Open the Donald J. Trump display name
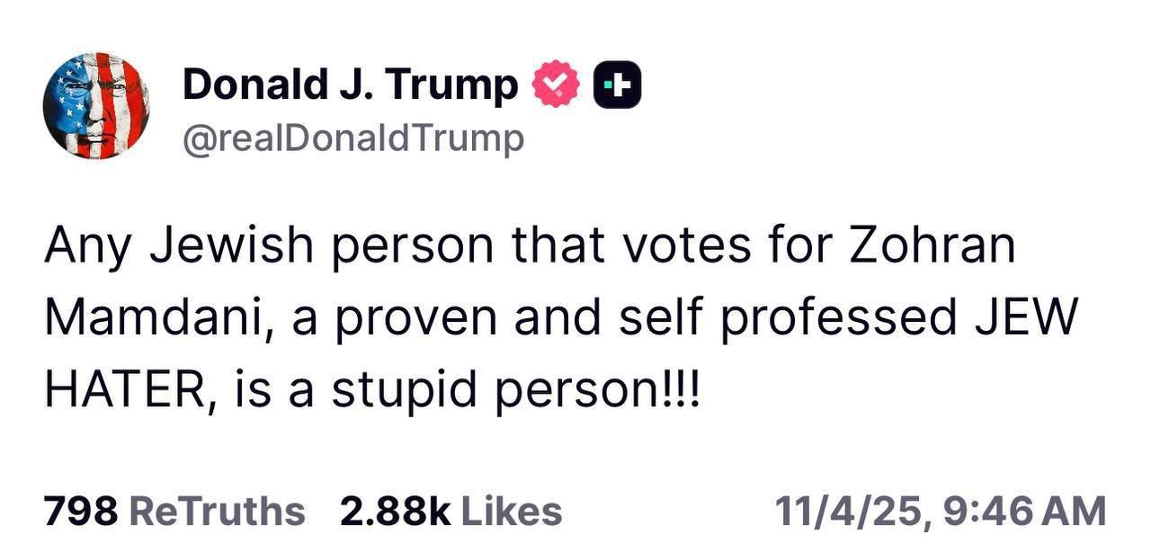Image resolution: width=1151 pixels, height=543 pixels. [350, 85]
